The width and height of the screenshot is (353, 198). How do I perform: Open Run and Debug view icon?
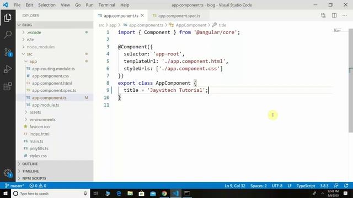(8, 69)
